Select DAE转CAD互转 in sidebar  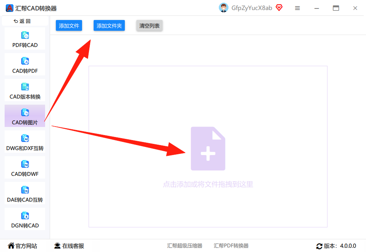coord(25,193)
